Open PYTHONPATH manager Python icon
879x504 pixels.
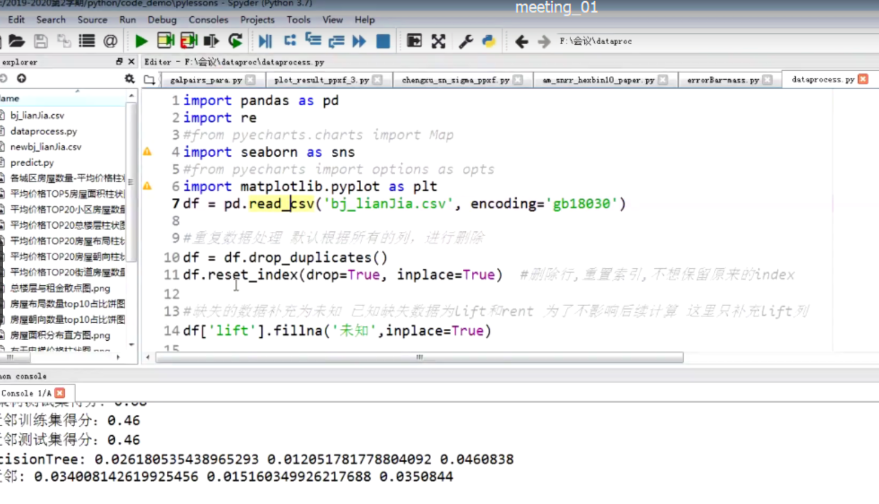[x=489, y=41]
